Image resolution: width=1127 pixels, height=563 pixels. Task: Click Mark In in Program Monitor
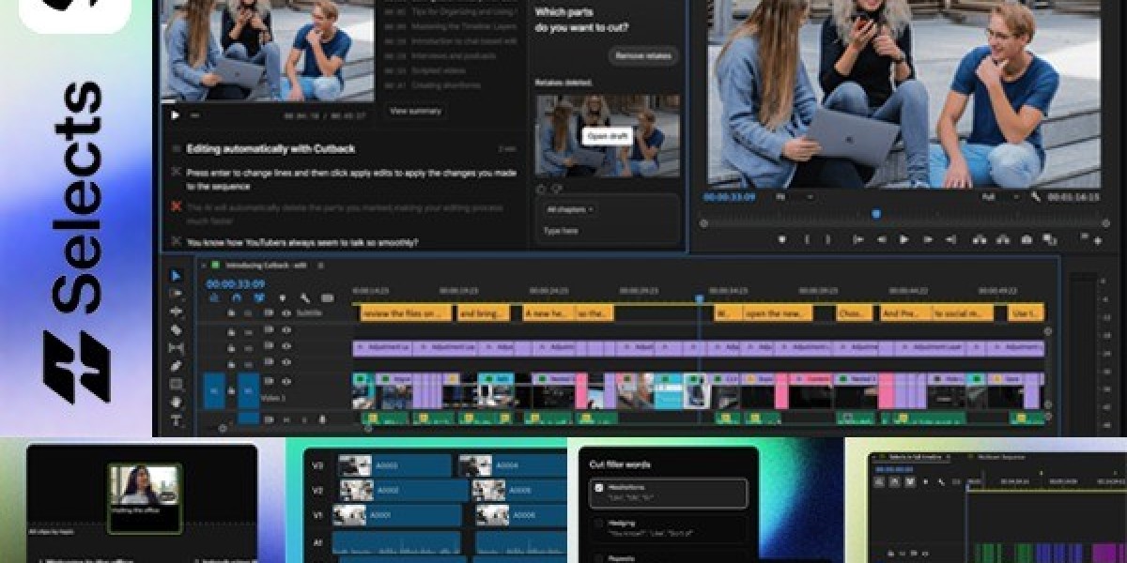click(x=806, y=239)
